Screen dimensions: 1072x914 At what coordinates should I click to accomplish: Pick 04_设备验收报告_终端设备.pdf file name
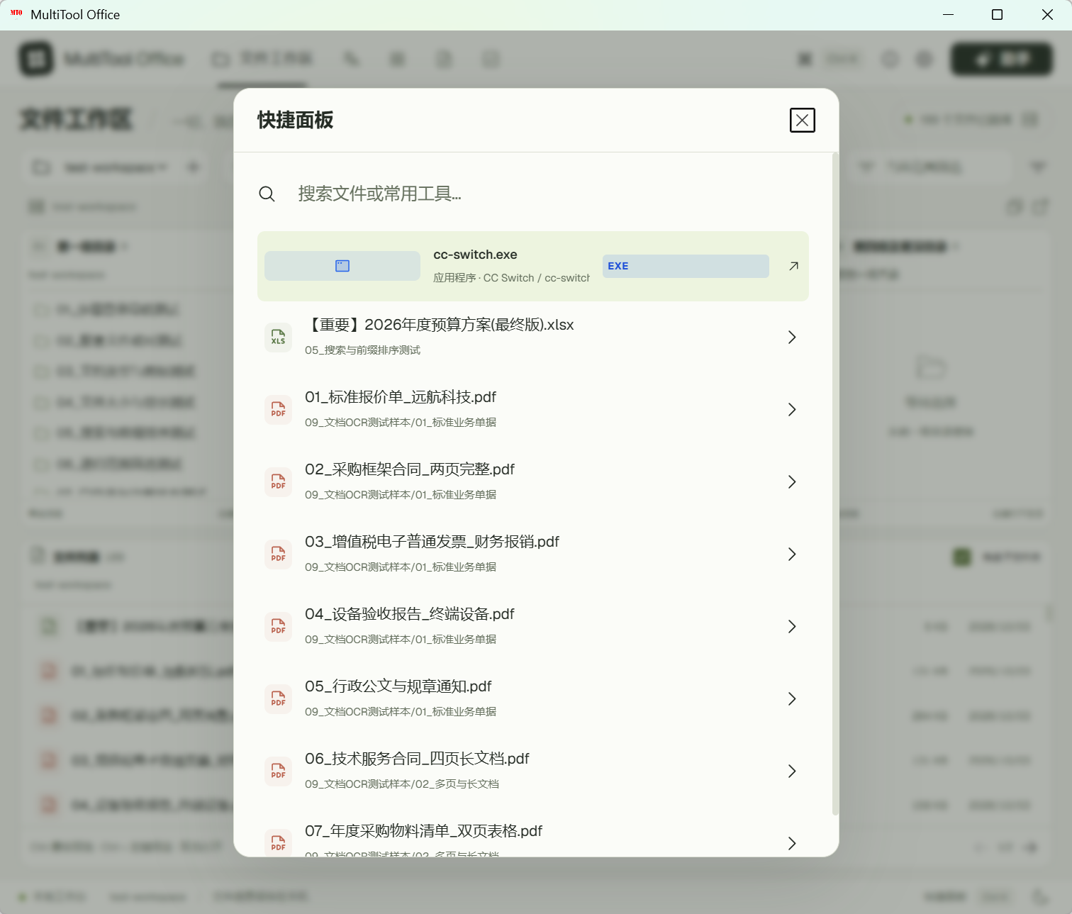pyautogui.click(x=410, y=614)
